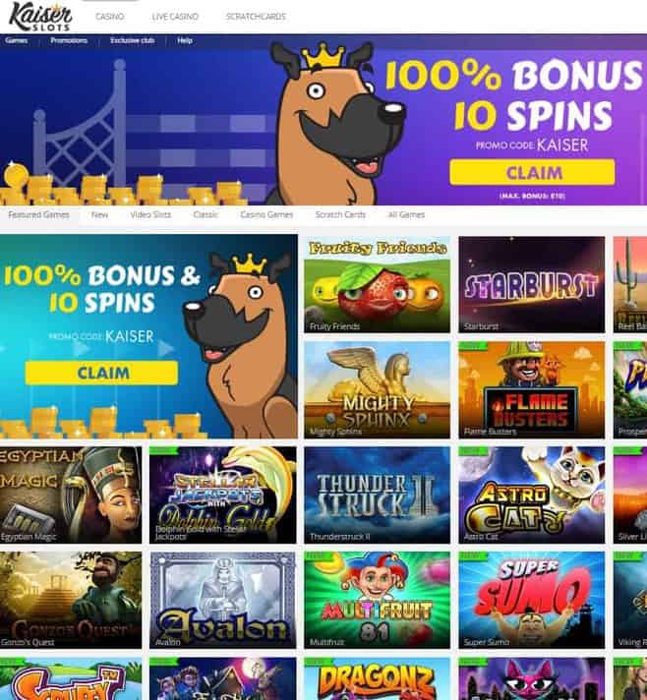The height and width of the screenshot is (700, 647).
Task: Open the Egyptian Magic game
Action: 71,496
